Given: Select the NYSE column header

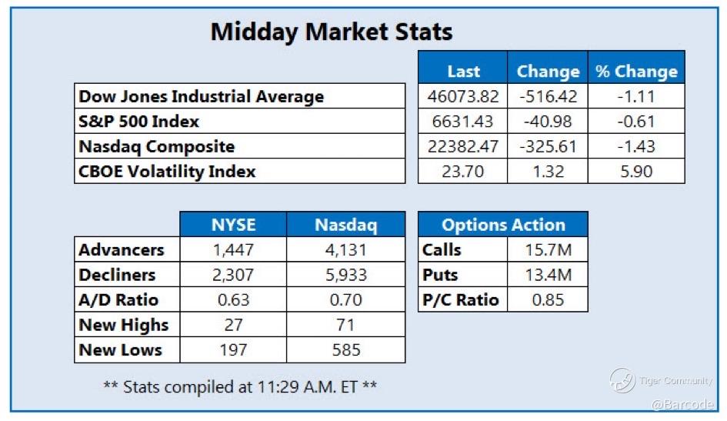Looking at the screenshot, I should click(x=232, y=226).
